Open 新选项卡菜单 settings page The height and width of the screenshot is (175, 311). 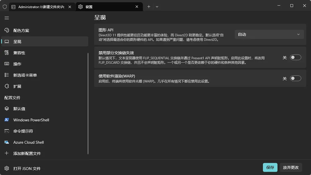pyautogui.click(x=45, y=75)
